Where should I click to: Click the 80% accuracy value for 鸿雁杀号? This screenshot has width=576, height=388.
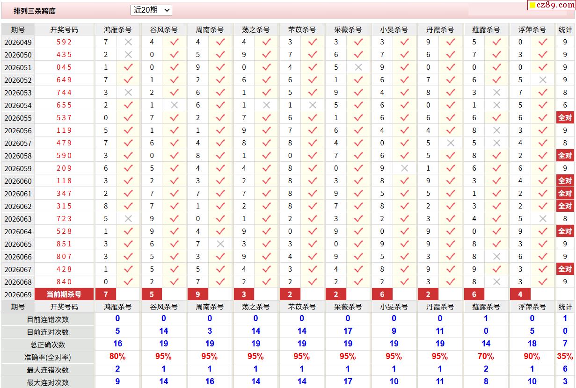pyautogui.click(x=117, y=357)
